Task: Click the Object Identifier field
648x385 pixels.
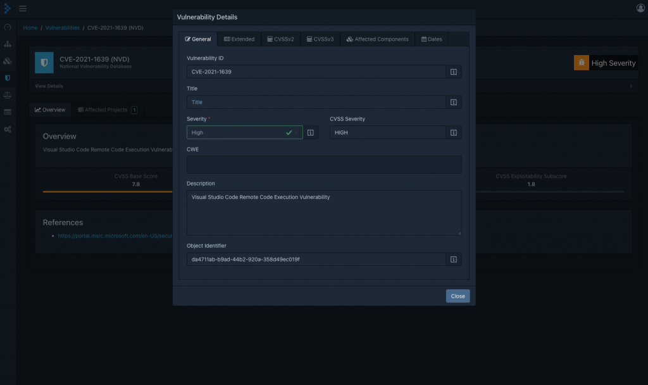Action: click(316, 260)
